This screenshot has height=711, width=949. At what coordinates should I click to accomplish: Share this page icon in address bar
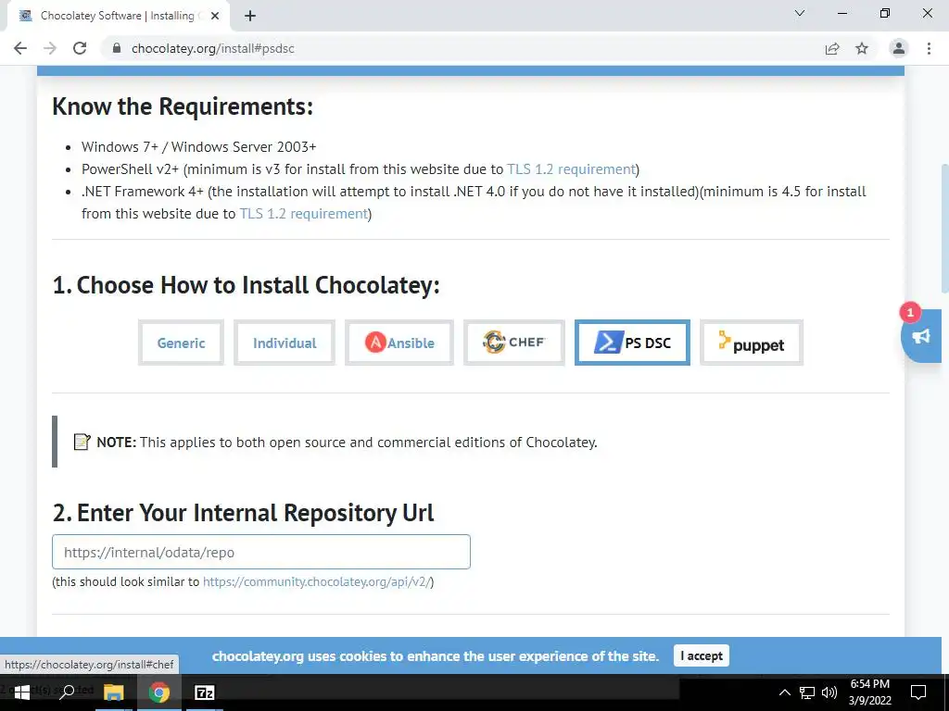tap(832, 48)
